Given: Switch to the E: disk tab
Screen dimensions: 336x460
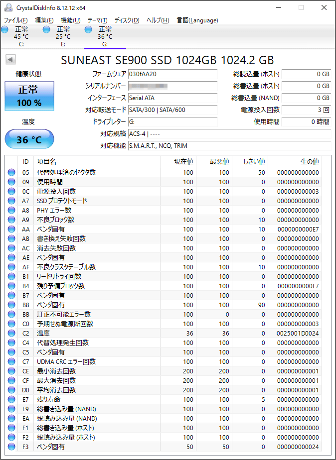Looking at the screenshot, I should (x=63, y=36).
